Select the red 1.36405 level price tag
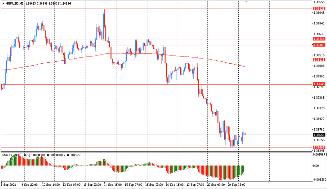 coord(319,148)
